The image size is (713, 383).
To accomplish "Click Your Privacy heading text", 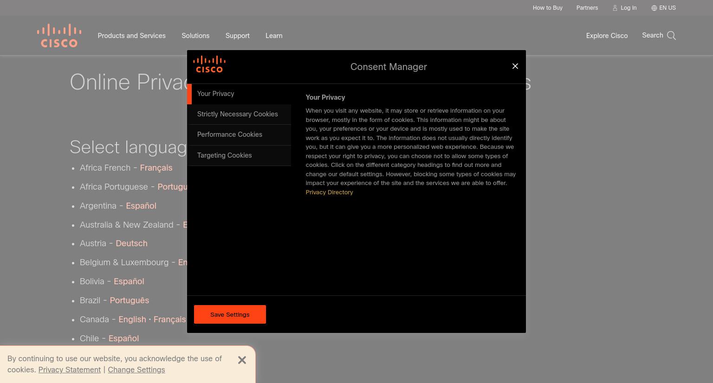I will (x=325, y=97).
